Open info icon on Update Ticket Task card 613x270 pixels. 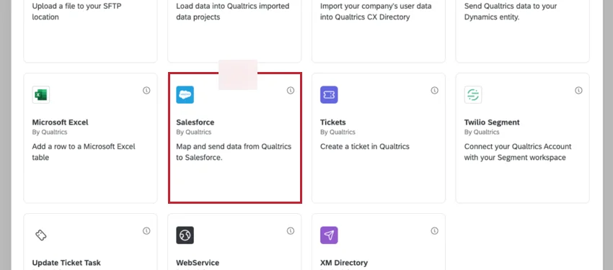tap(146, 231)
